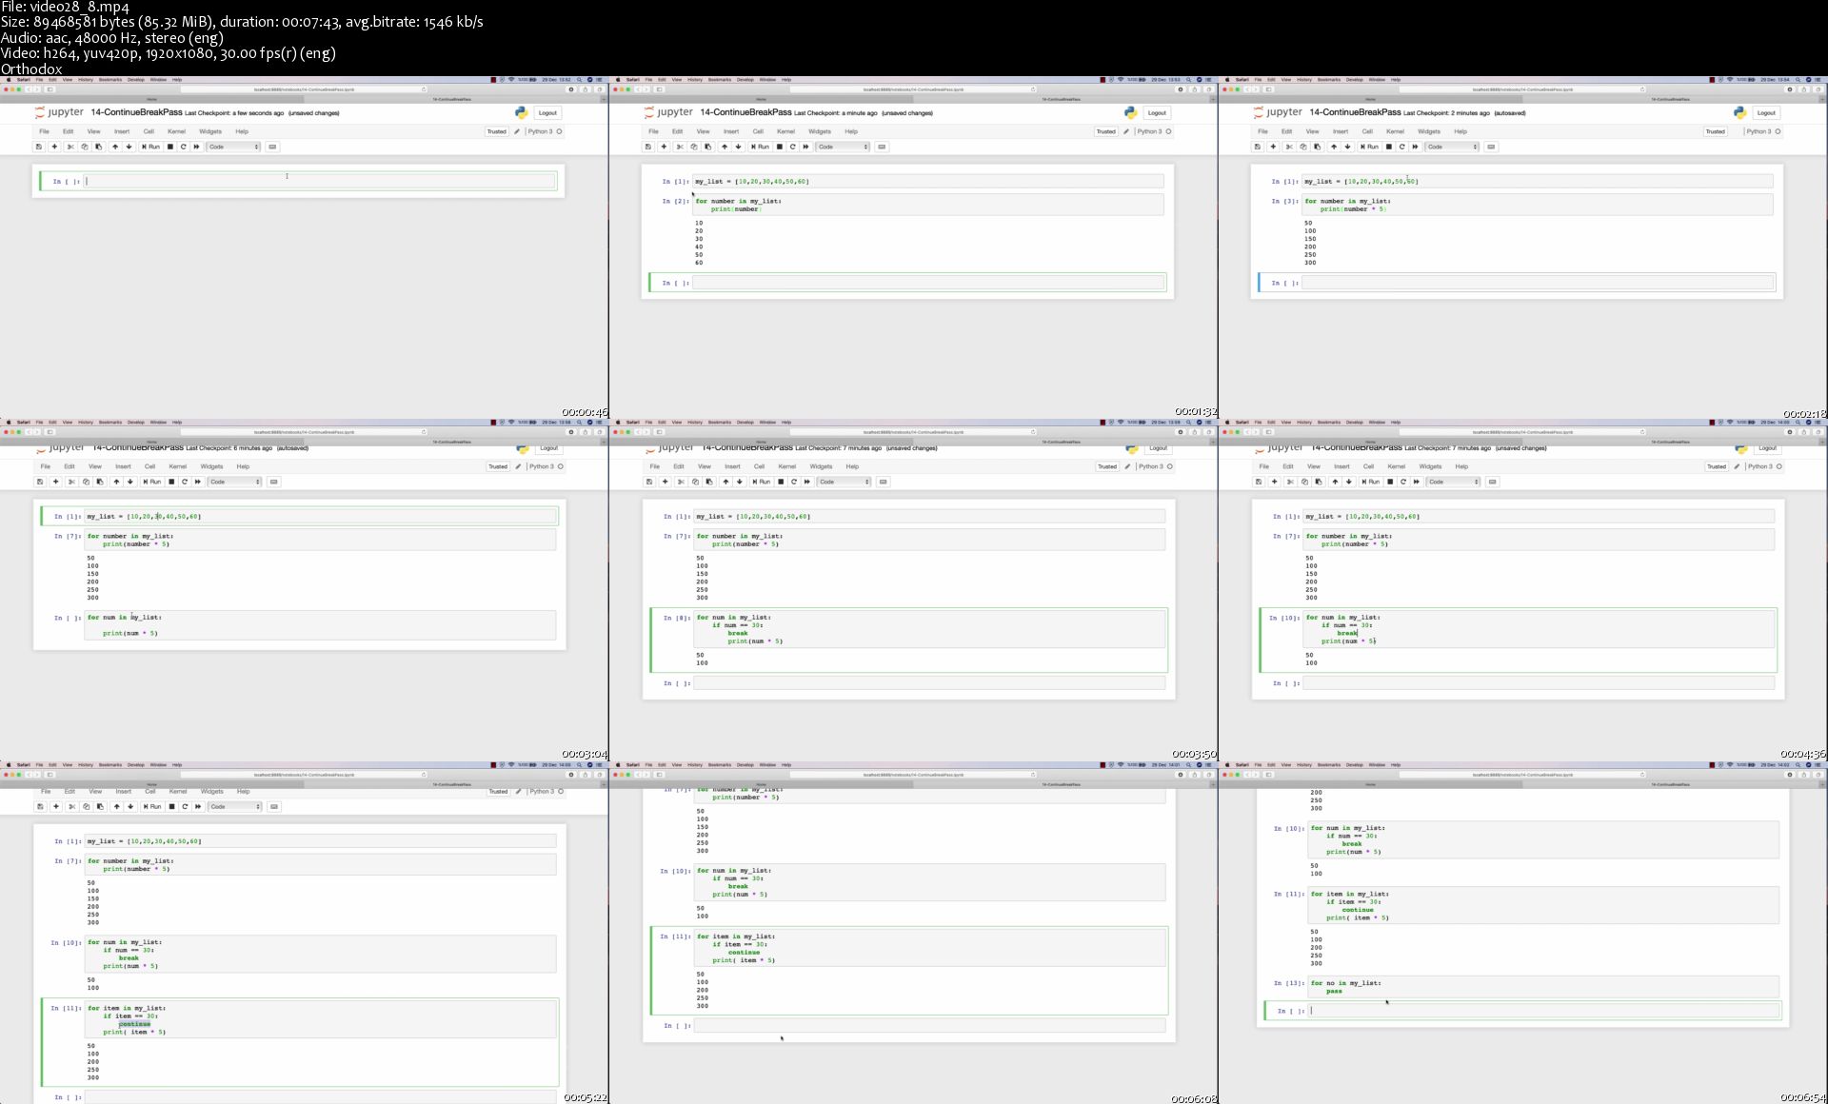Click the cut scissors icon in the 00:02:18 frame

(x=1289, y=147)
